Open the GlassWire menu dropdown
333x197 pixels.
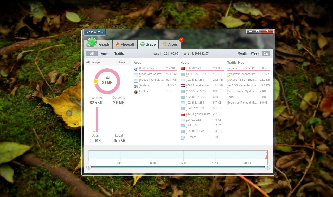[x=94, y=32]
